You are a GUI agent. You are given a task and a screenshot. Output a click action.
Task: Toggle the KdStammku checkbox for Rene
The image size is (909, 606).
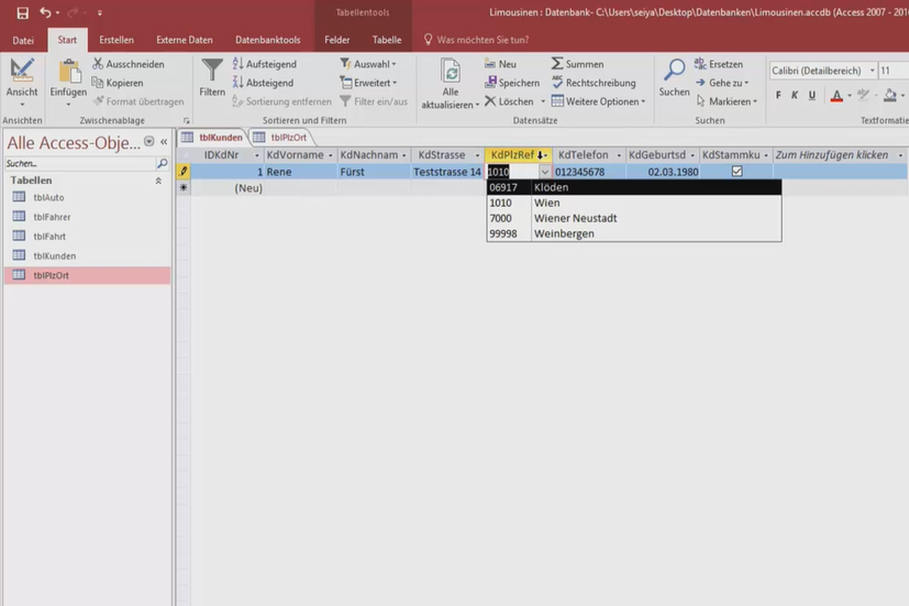(x=736, y=172)
